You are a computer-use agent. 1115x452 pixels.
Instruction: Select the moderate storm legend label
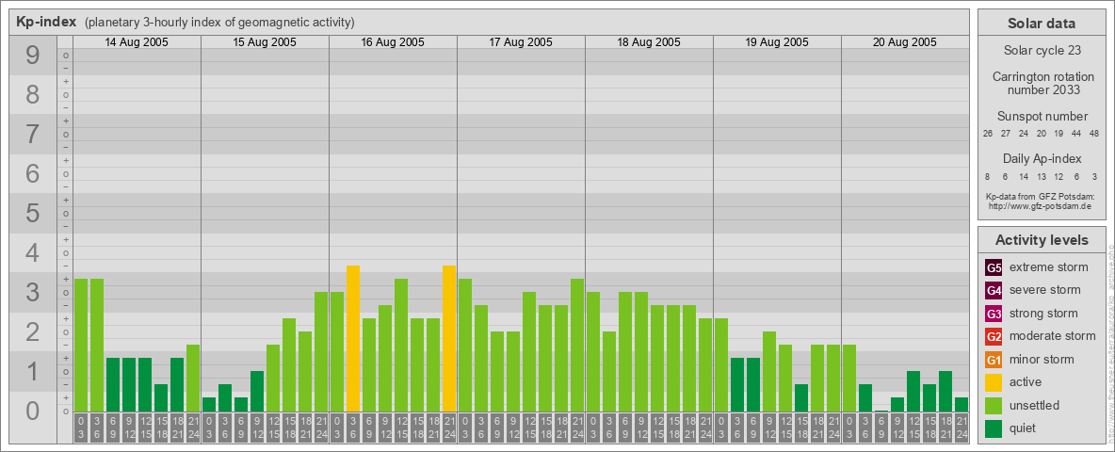pos(1053,336)
